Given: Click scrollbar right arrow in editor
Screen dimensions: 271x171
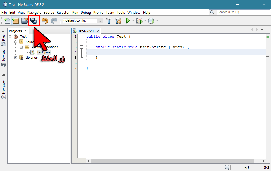Looking at the screenshot, I should 263,161.
